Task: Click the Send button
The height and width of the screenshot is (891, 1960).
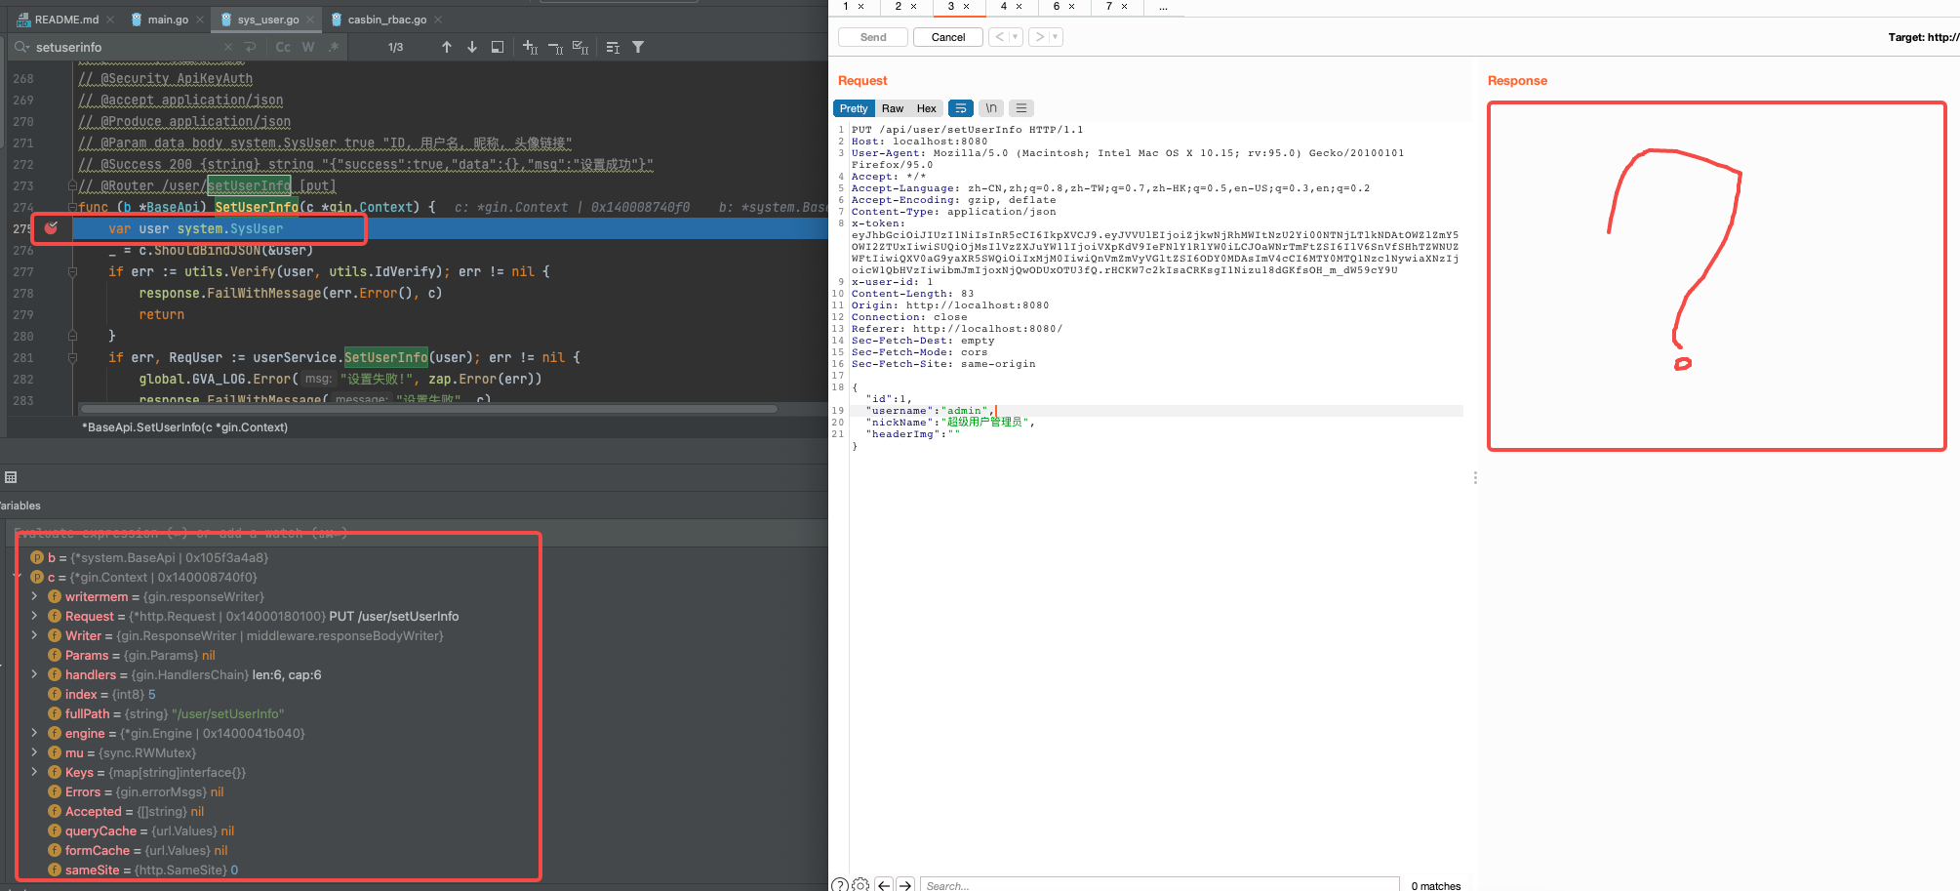Action: 873,37
